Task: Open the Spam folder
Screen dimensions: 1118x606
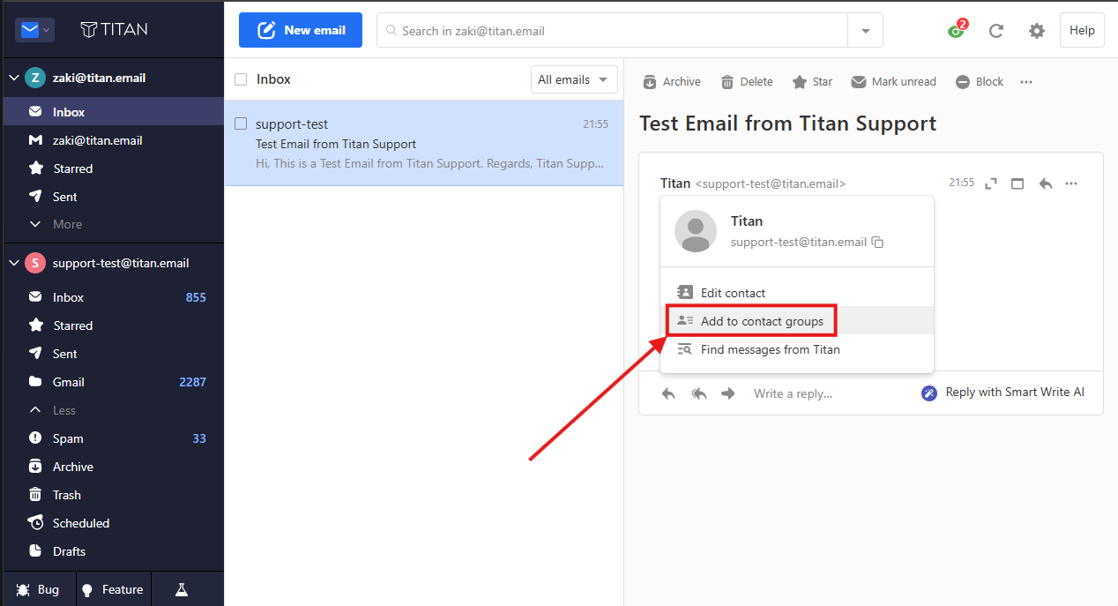Action: [112, 438]
